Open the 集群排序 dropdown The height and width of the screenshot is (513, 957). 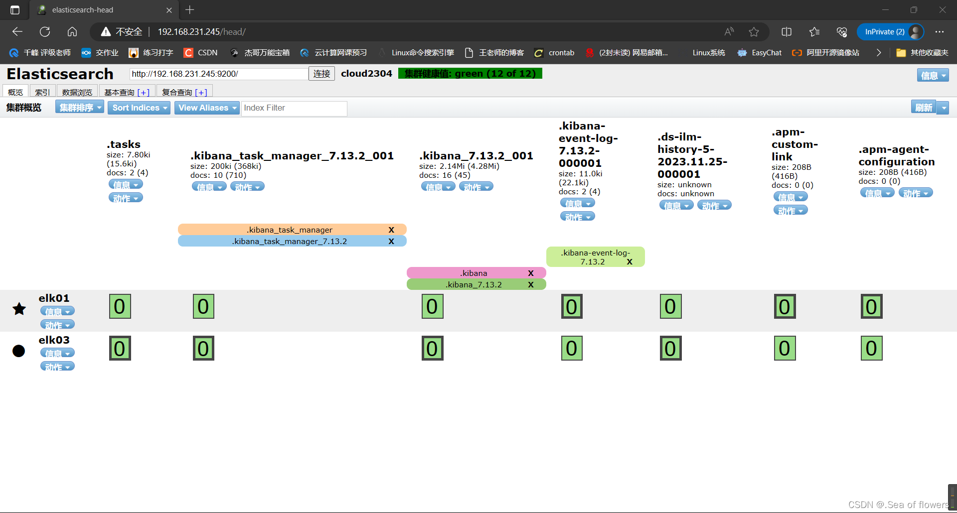click(x=80, y=108)
